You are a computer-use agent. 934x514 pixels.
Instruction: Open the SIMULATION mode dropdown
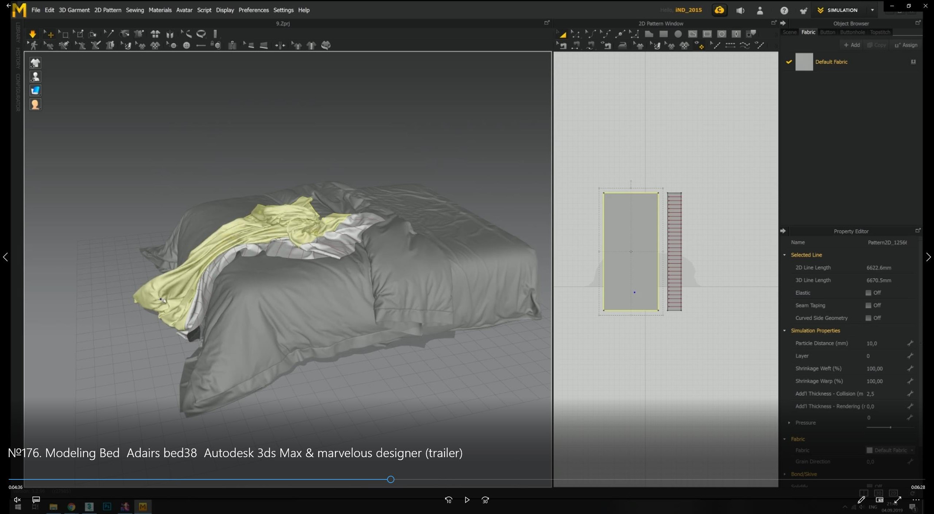[x=872, y=10]
